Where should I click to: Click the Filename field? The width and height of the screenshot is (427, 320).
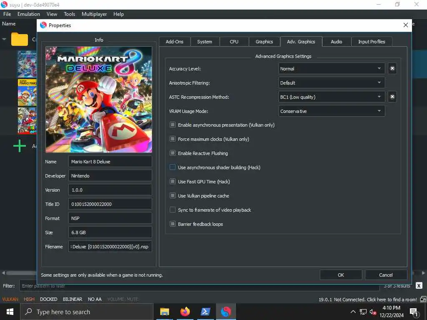click(x=110, y=247)
